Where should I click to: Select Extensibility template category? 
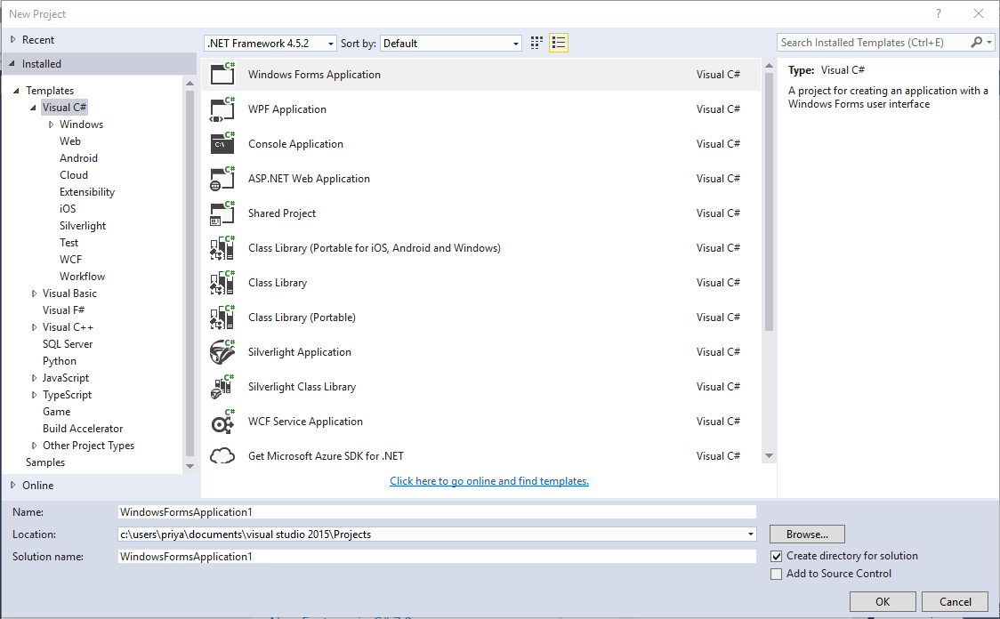coord(87,192)
